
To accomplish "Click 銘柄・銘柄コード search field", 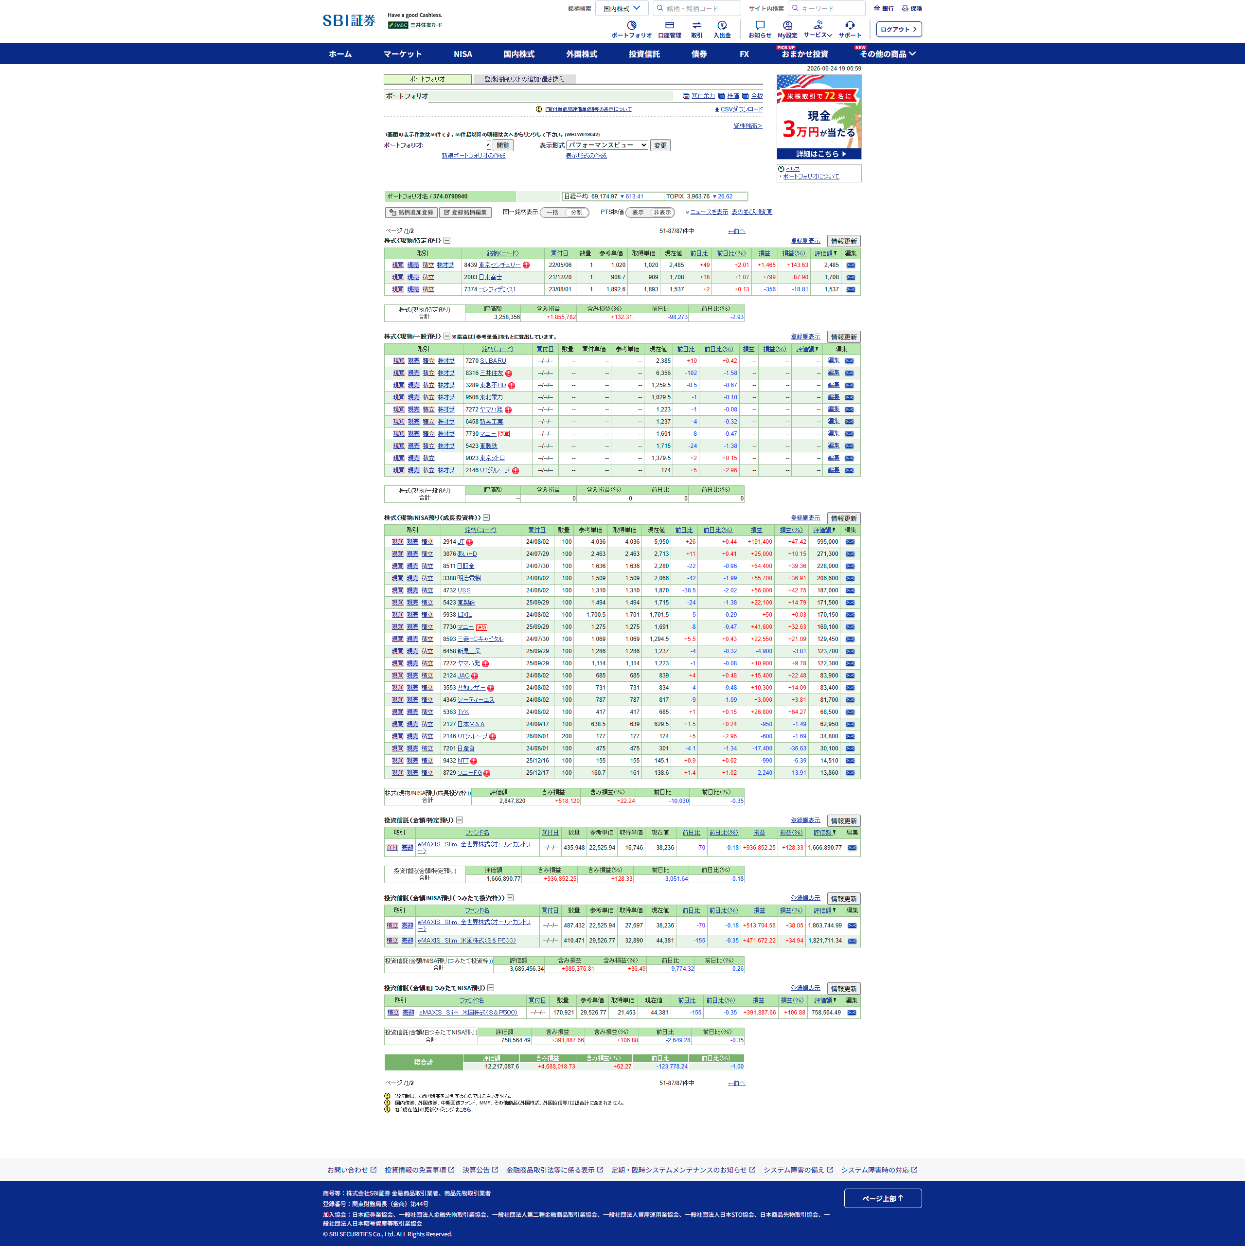I will tap(697, 8).
